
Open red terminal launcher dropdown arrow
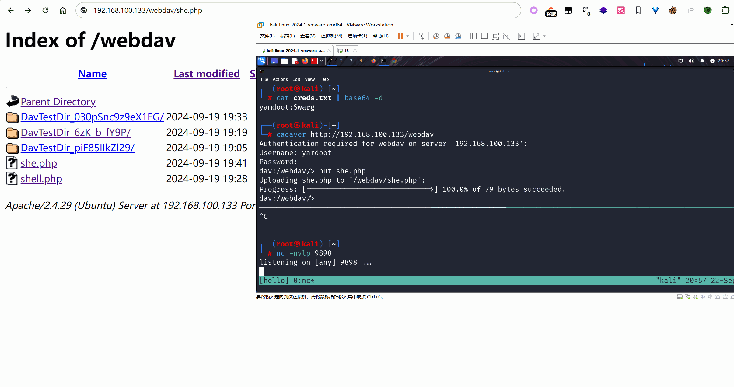321,61
